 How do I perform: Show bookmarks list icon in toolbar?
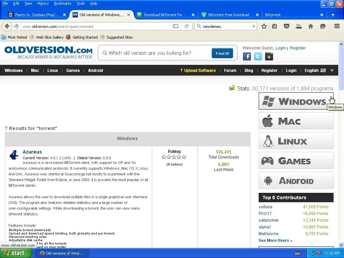tap(274, 26)
